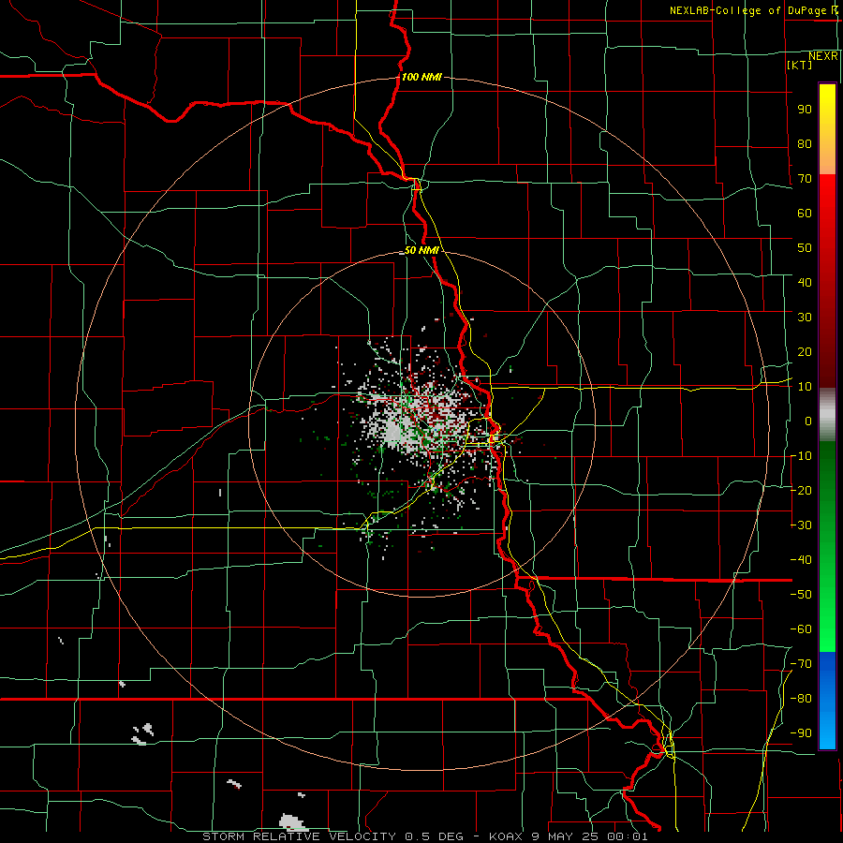Pick the gray zero-velocity segment of the color bar
This screenshot has height=843, width=843.
click(827, 415)
